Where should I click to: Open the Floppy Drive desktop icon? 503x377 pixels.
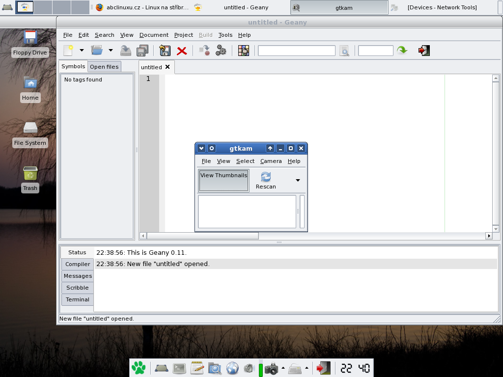(30, 44)
